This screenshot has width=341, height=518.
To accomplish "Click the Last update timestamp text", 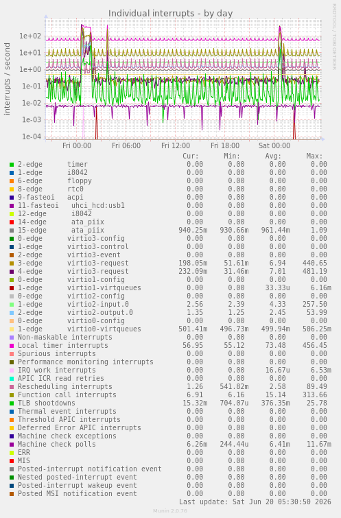I will click(255, 502).
